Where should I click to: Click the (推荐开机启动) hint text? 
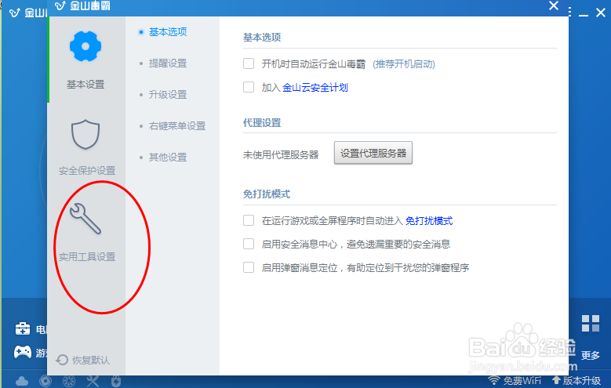[x=404, y=64]
